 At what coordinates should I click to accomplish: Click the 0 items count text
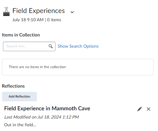coord(54,20)
